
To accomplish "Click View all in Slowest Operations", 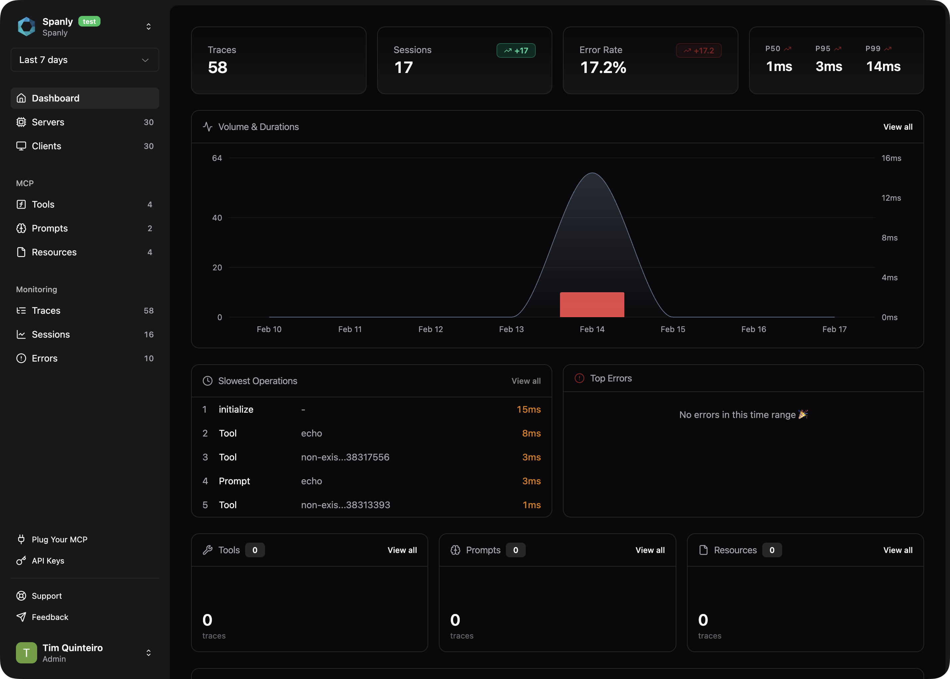I will (x=526, y=381).
